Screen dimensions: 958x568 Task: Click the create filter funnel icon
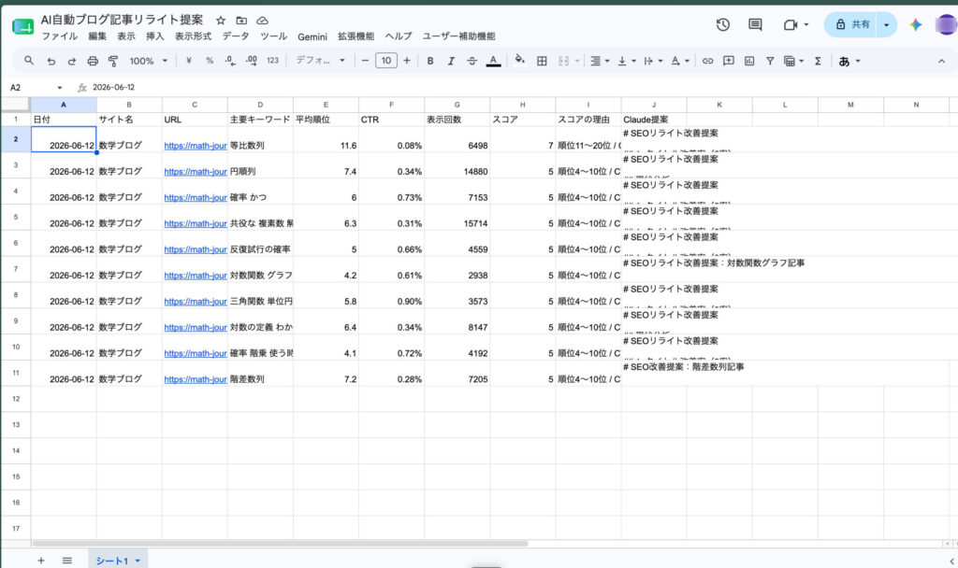(770, 61)
